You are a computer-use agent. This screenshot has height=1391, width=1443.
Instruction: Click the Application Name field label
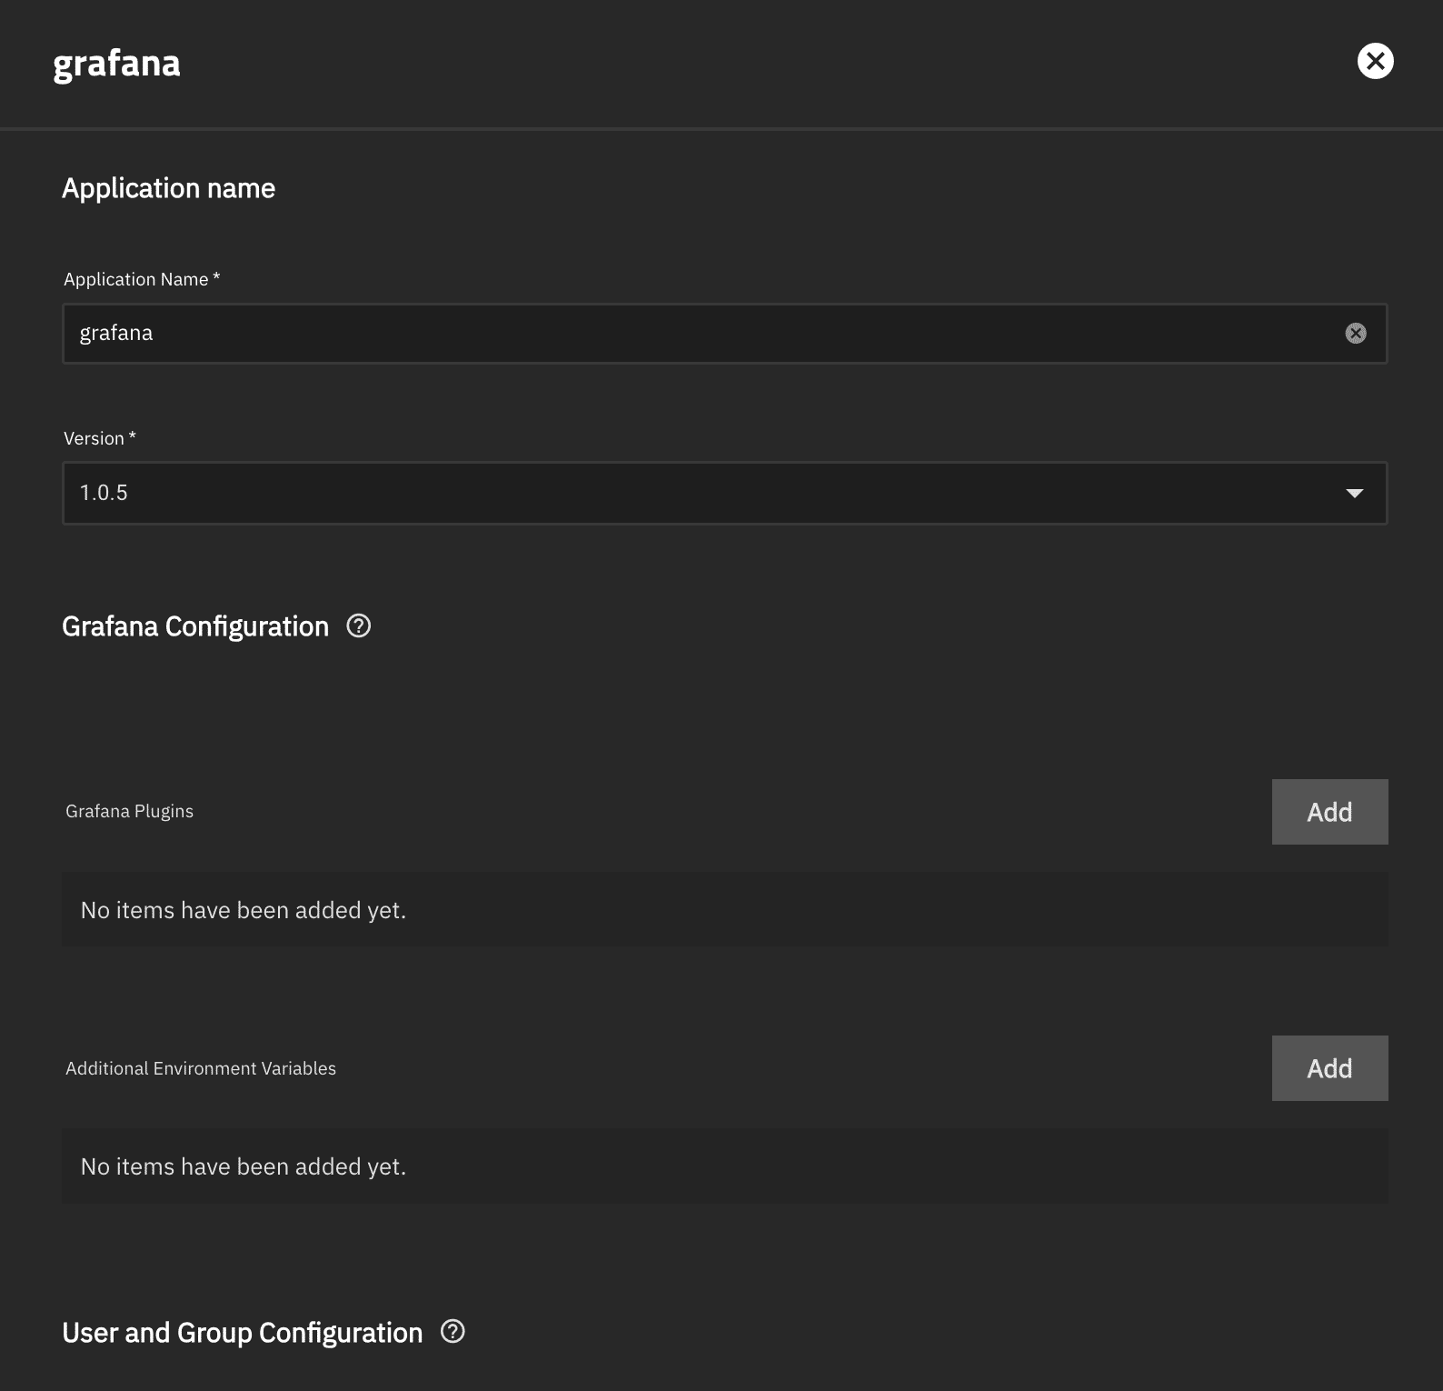point(142,279)
